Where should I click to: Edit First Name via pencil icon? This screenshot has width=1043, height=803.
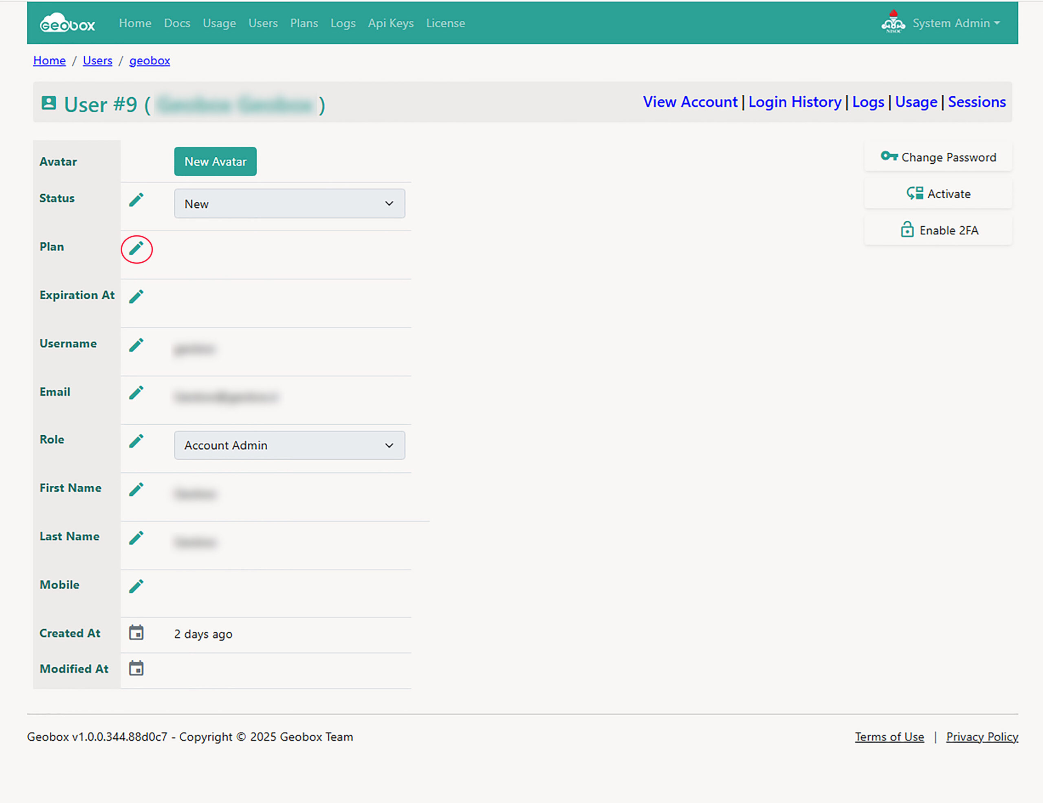click(x=136, y=490)
